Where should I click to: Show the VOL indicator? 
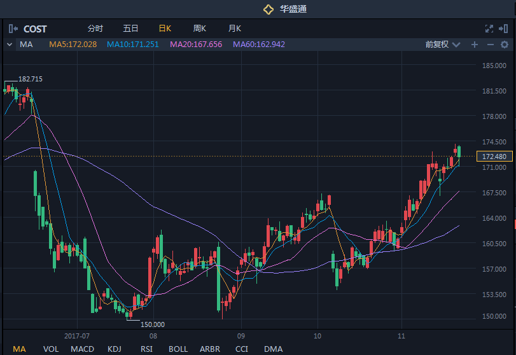click(51, 349)
